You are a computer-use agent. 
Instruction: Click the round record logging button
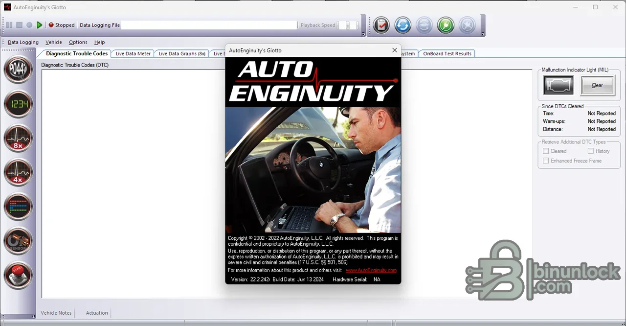29,25
